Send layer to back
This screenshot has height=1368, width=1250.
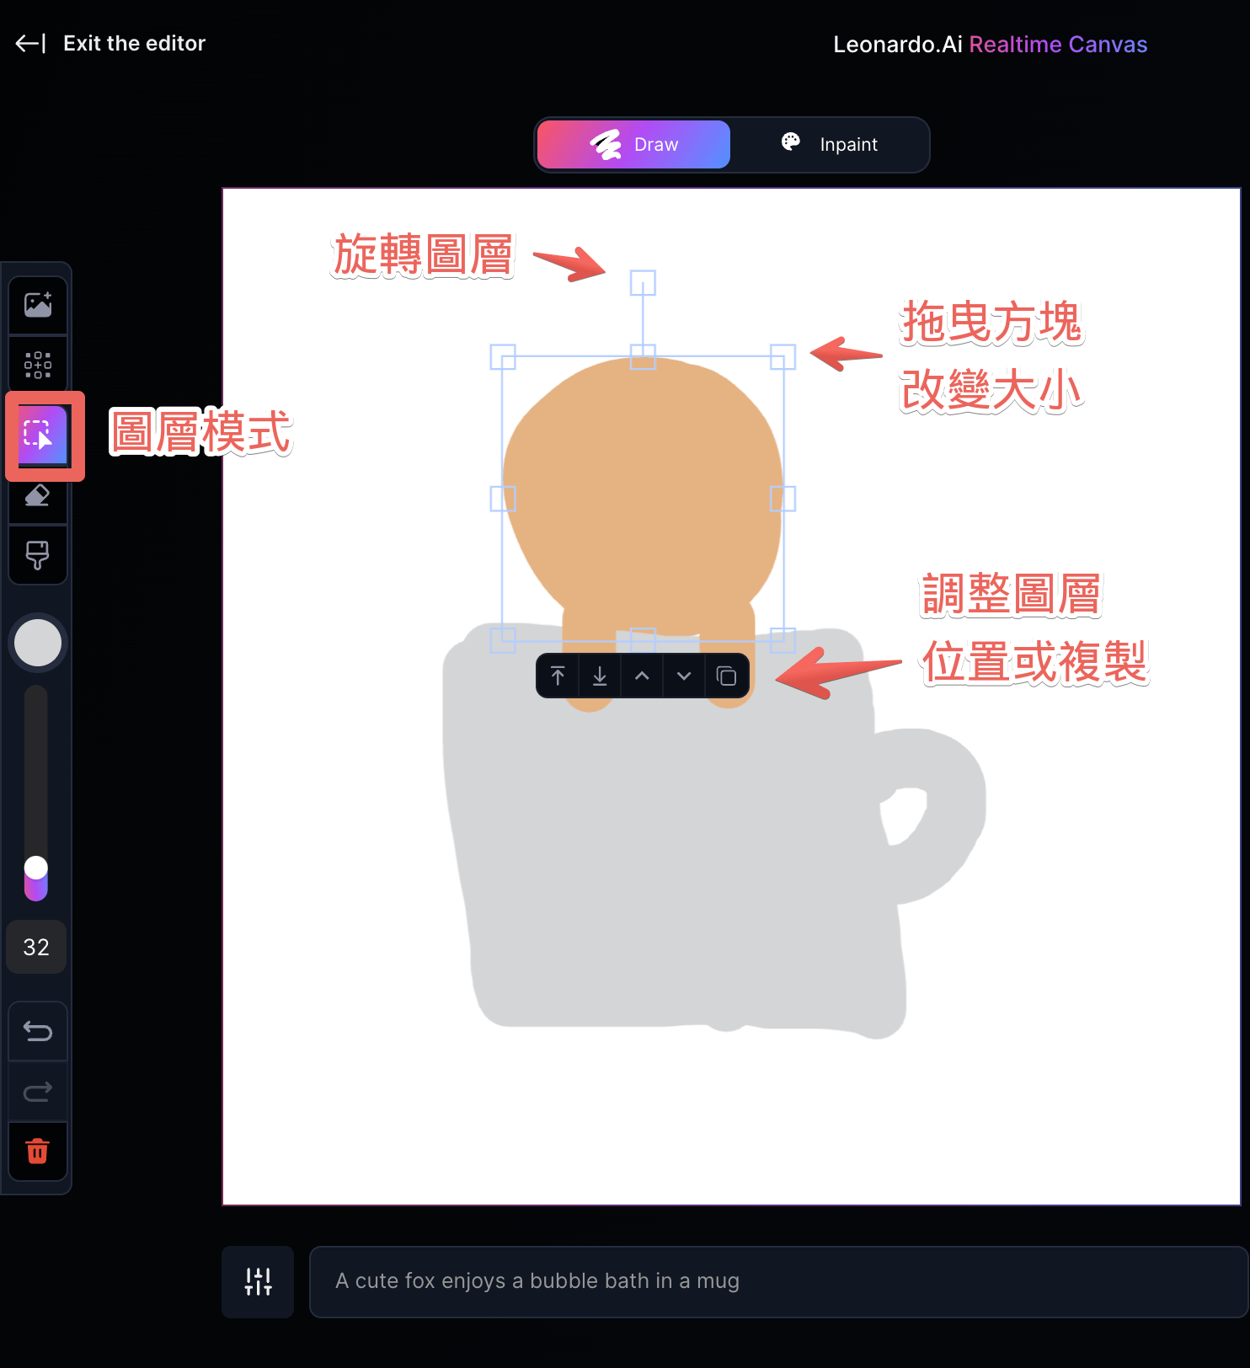pos(600,676)
